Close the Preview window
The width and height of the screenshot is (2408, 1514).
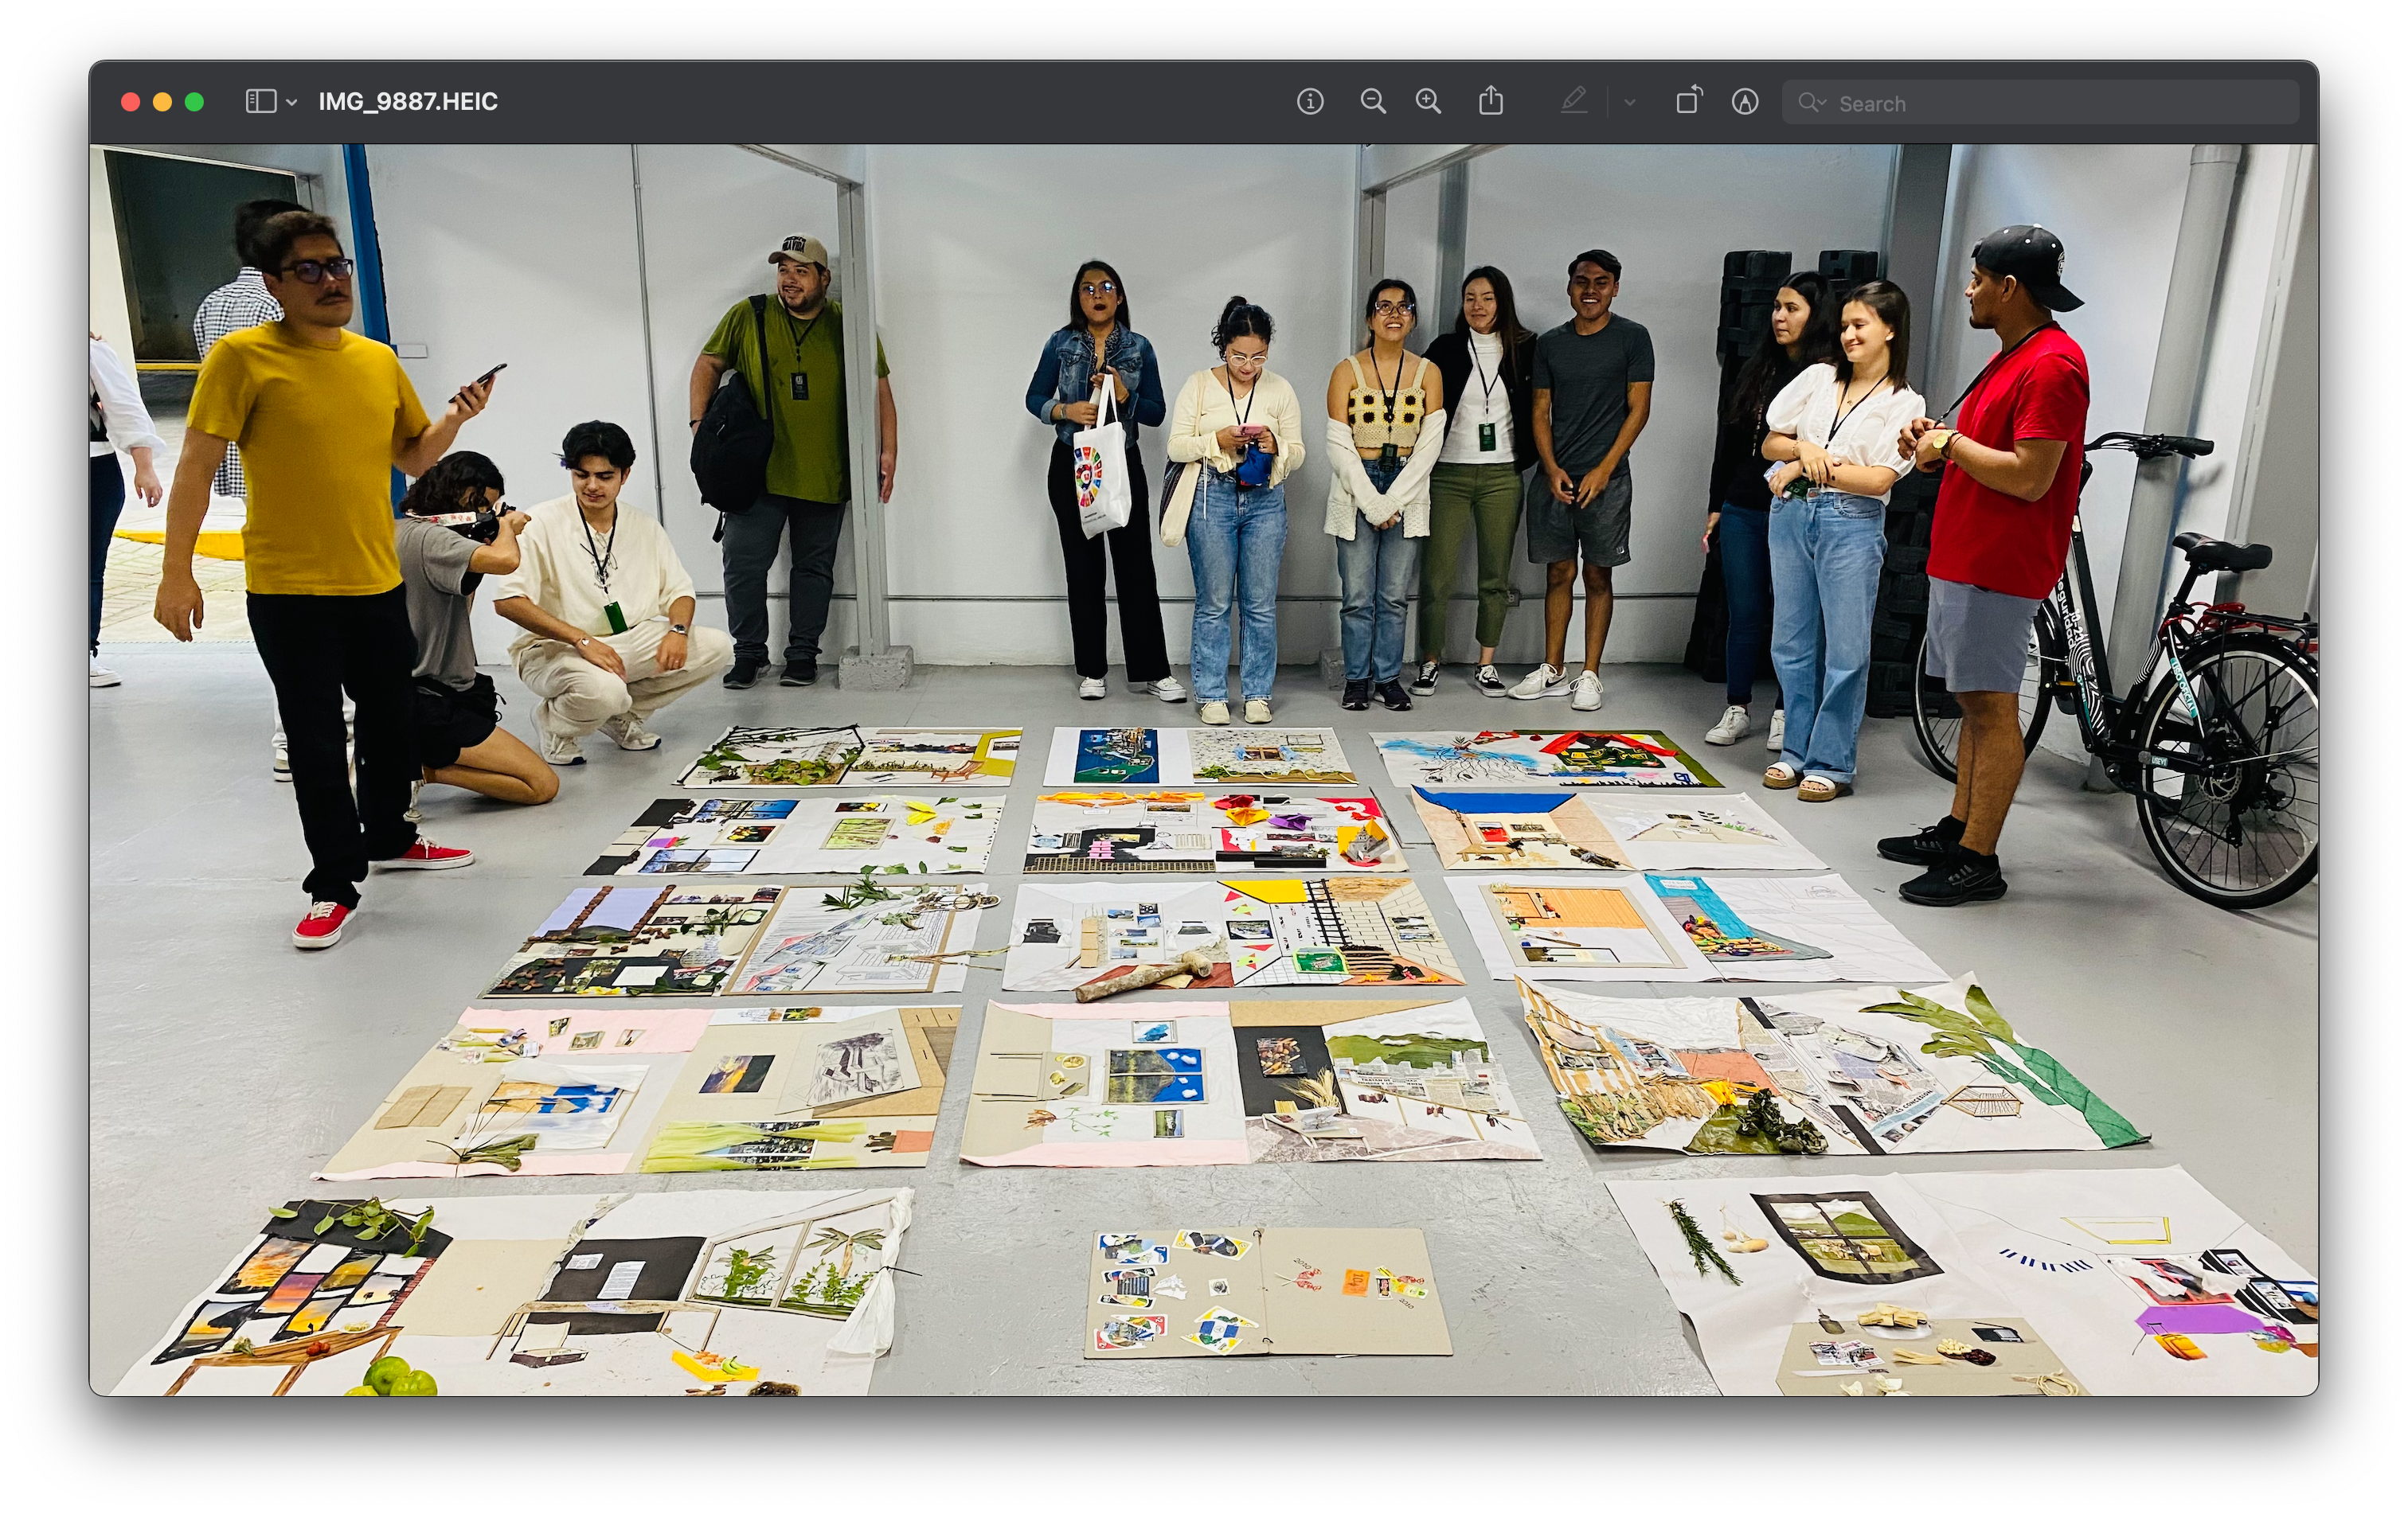pos(130,102)
